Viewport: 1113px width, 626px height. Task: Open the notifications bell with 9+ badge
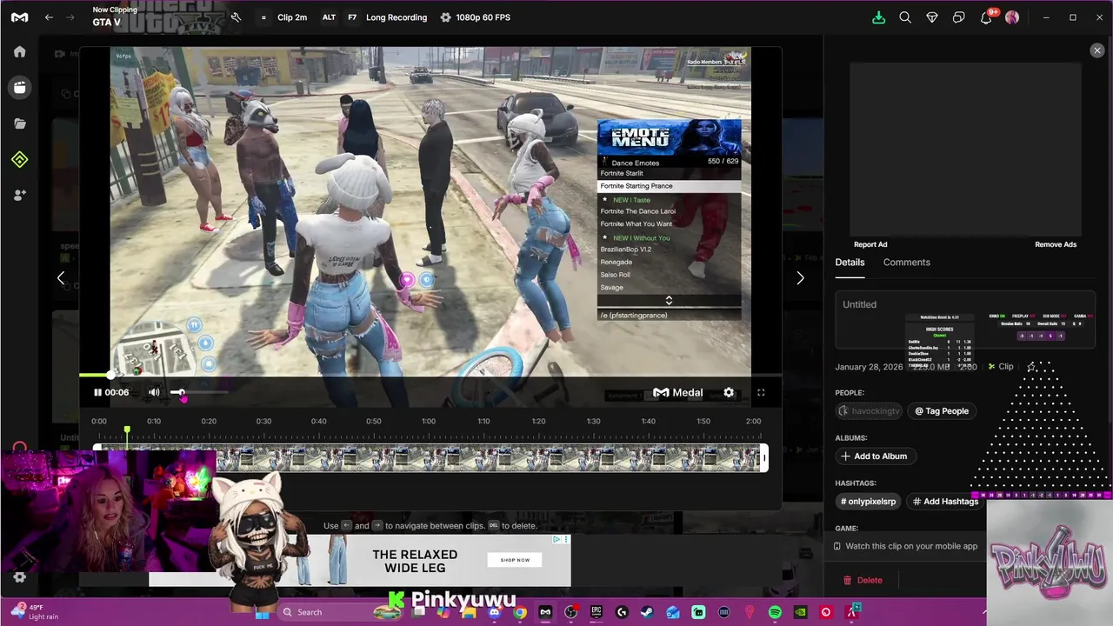coord(986,17)
